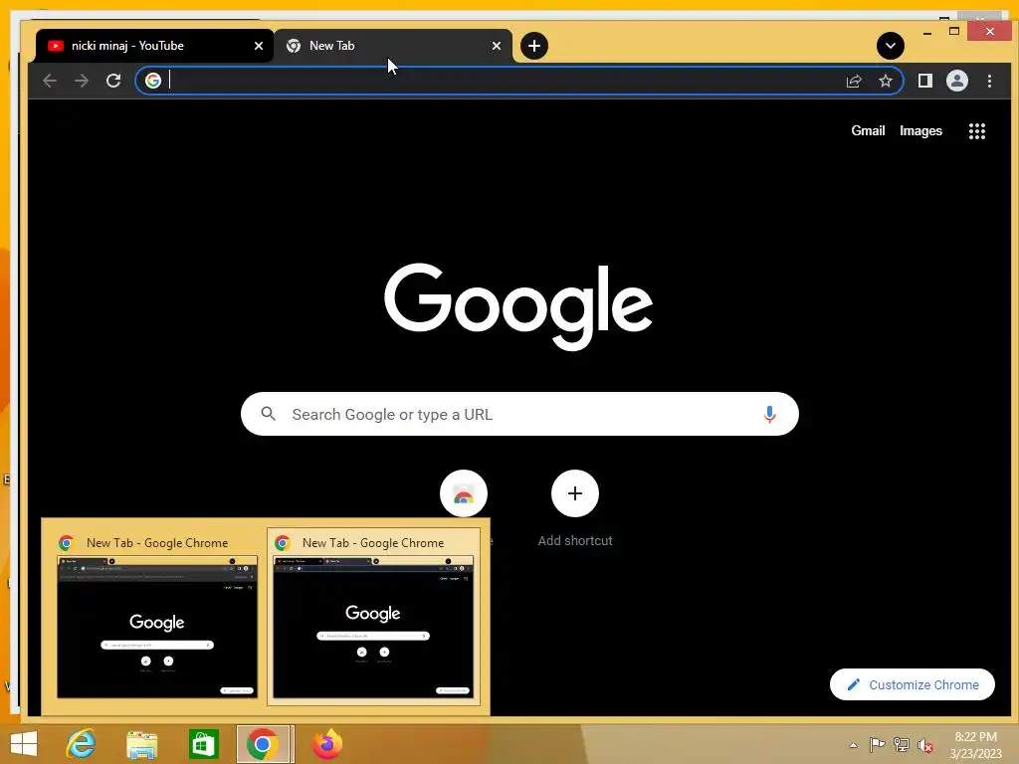Go back to the previous page
Screen dimensions: 1019x764
point(50,81)
